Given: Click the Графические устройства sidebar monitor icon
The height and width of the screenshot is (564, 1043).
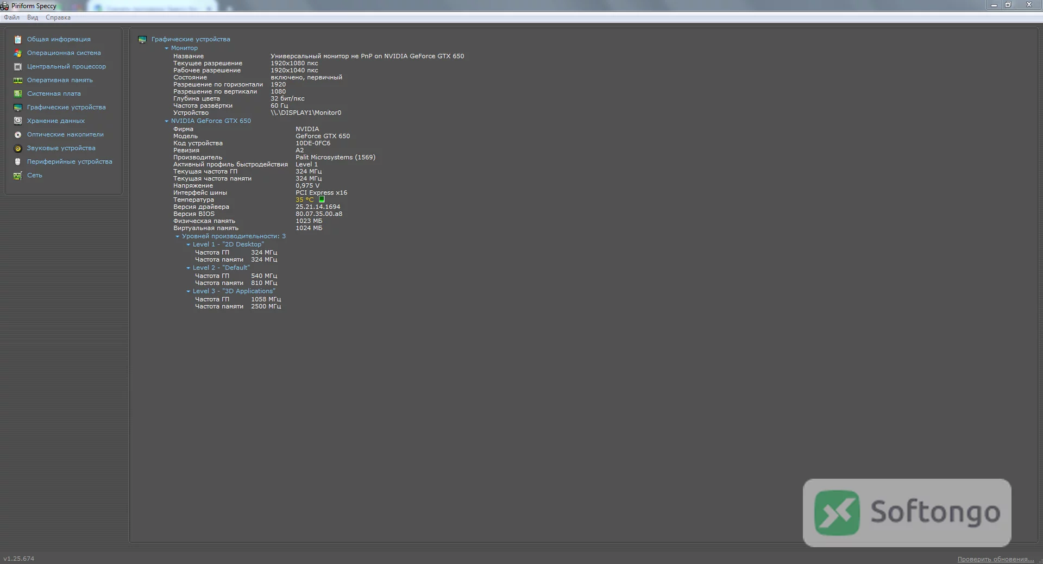Looking at the screenshot, I should pyautogui.click(x=18, y=108).
